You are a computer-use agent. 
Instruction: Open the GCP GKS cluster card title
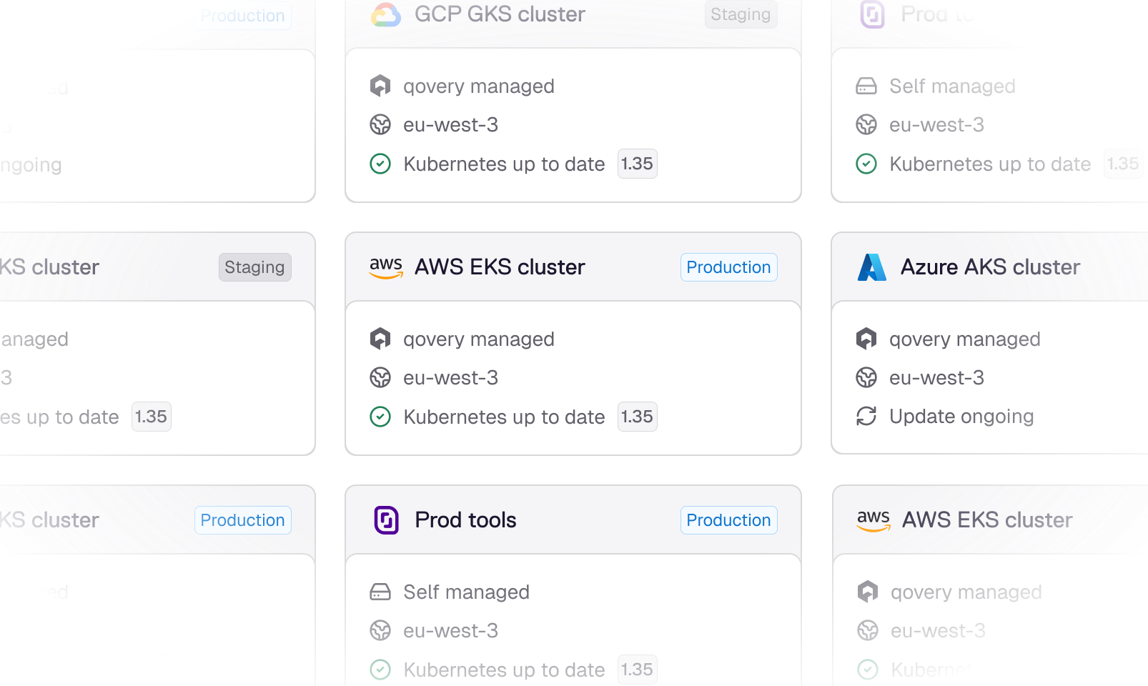(500, 14)
